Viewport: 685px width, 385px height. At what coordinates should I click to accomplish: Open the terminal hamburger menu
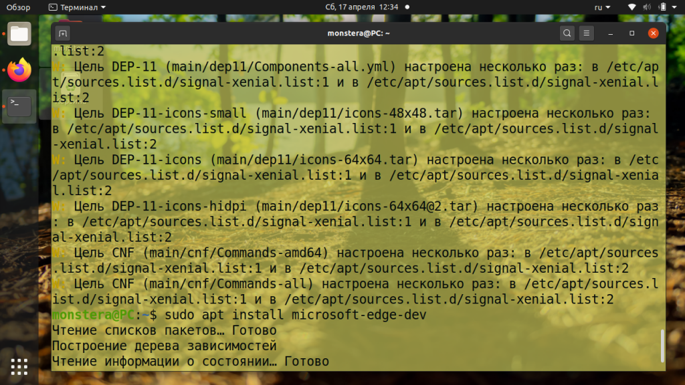click(x=587, y=32)
